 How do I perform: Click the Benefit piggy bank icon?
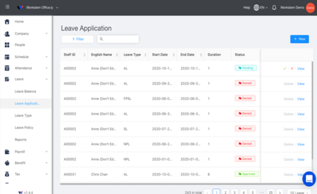(7, 163)
